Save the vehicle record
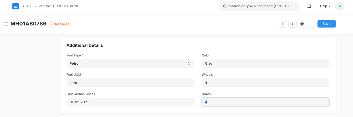 (326, 24)
